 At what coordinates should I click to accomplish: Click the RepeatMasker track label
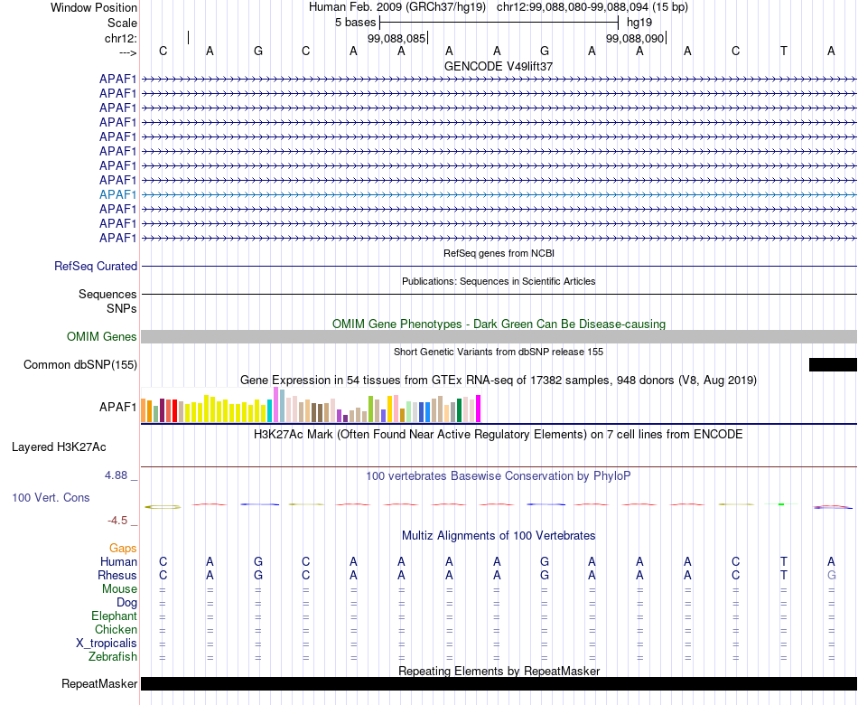[x=99, y=683]
